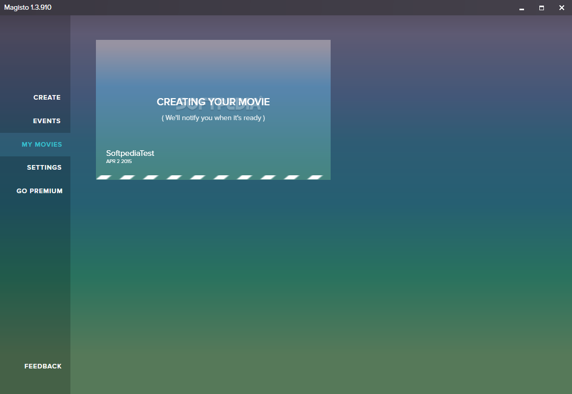Viewport: 572px width, 394px height.
Task: Click Go Premium in sidebar
Action: tap(39, 191)
